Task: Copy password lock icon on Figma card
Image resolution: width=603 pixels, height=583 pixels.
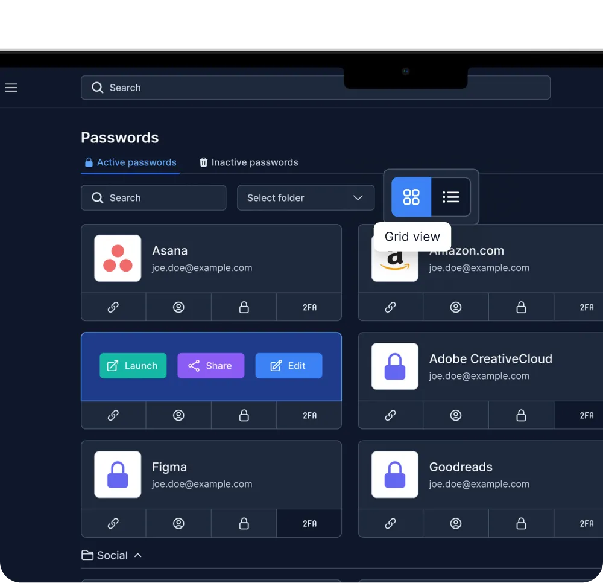Action: (244, 523)
